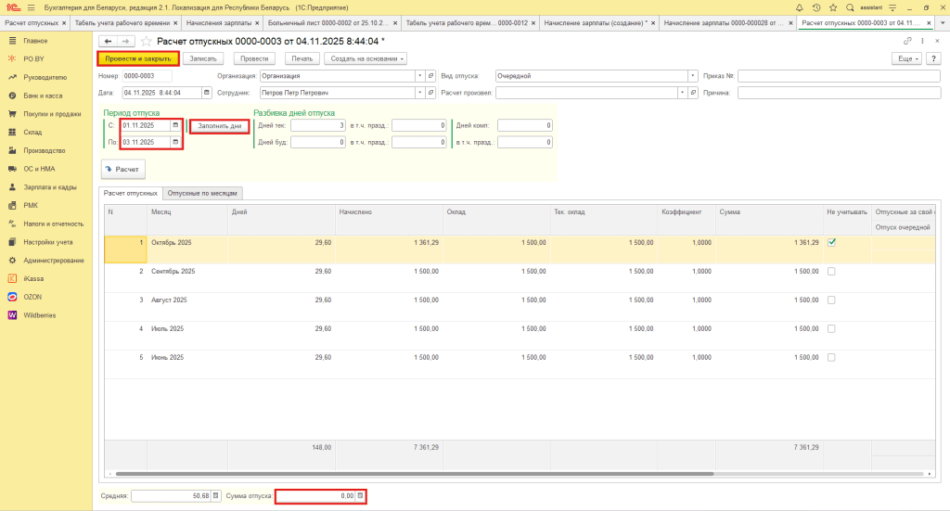Click the Банк и касса sidebar icon

[13, 96]
